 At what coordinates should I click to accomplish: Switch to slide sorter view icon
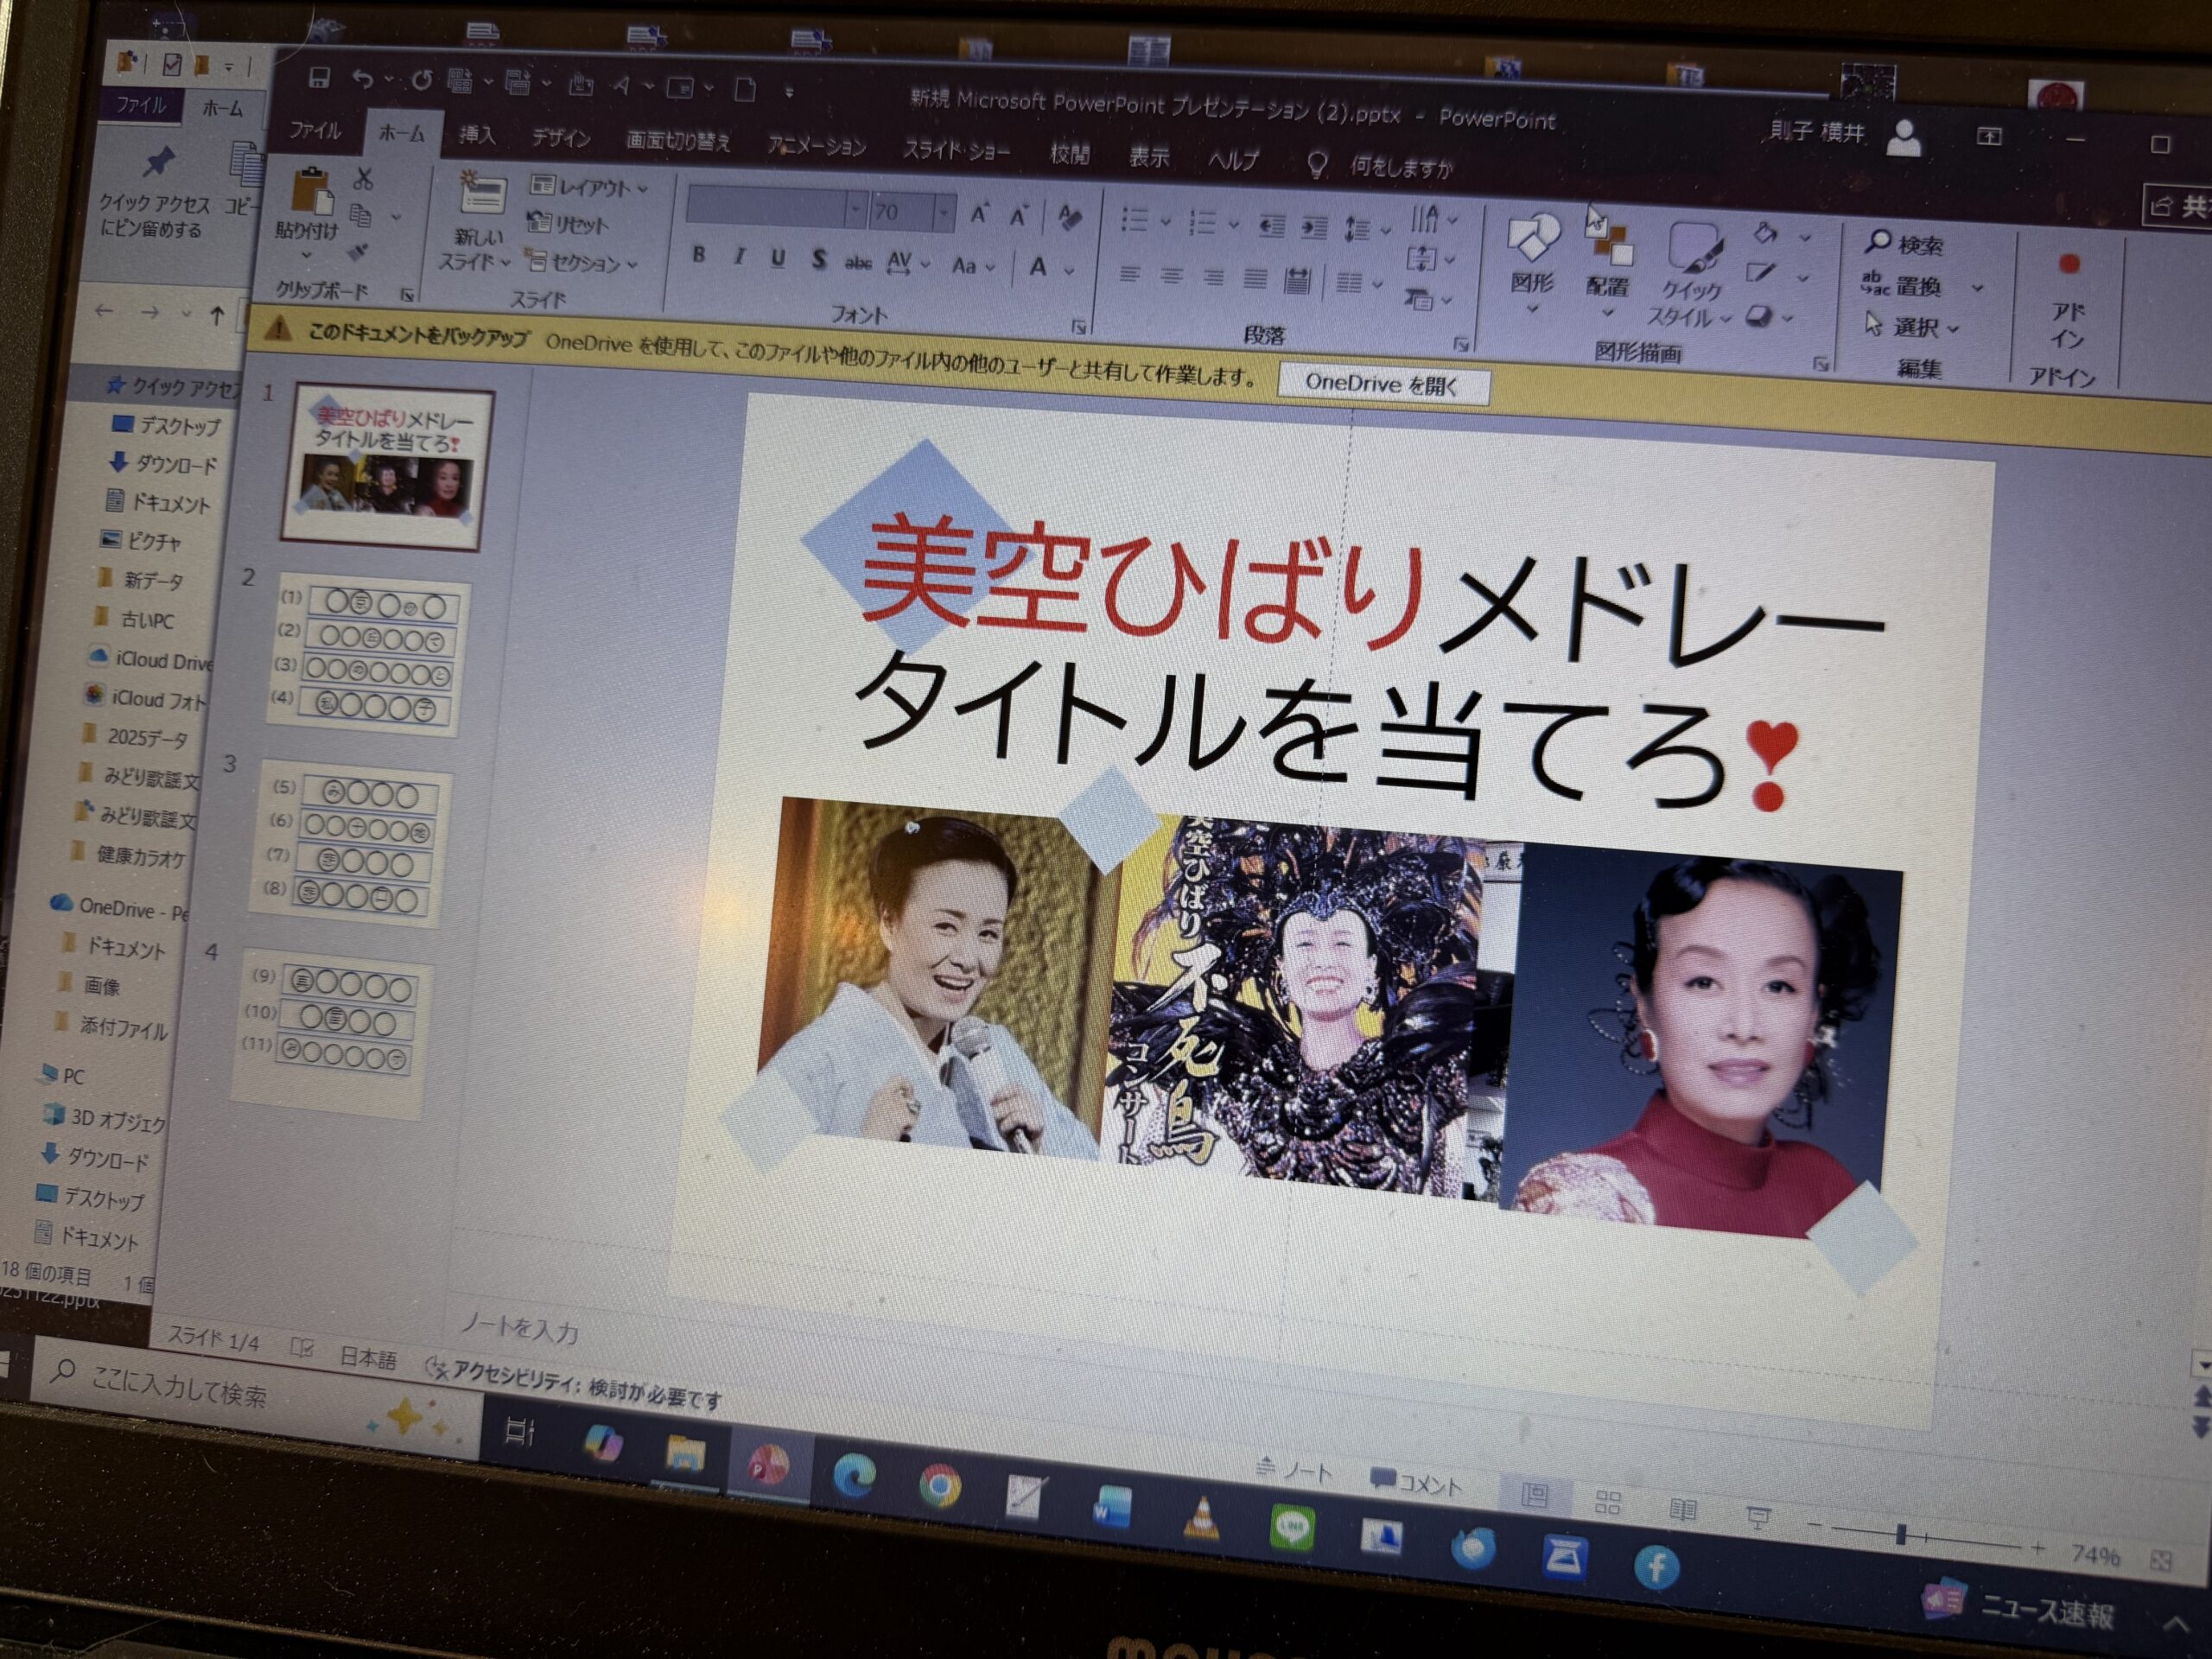pyautogui.click(x=1607, y=1501)
